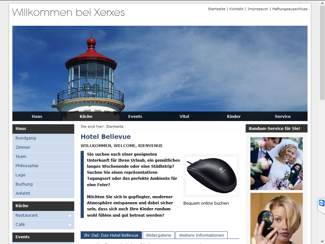This screenshot has height=244, width=325.
Task: Expand the Café submenu arrow
Action: pos(70,225)
